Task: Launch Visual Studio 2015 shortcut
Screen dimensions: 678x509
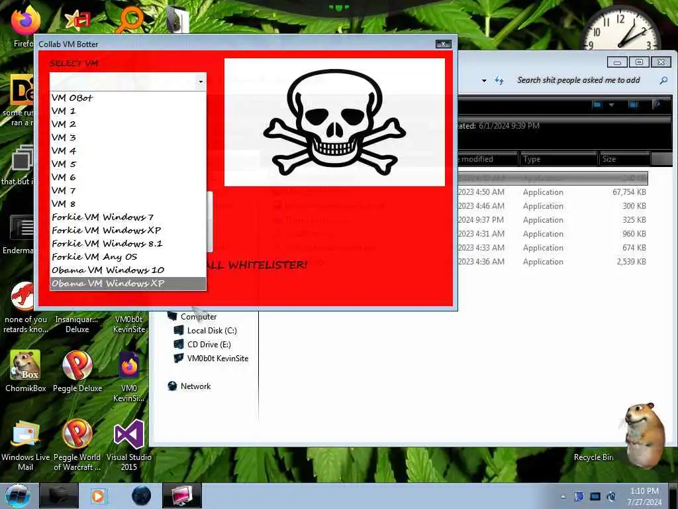Action: (x=129, y=445)
